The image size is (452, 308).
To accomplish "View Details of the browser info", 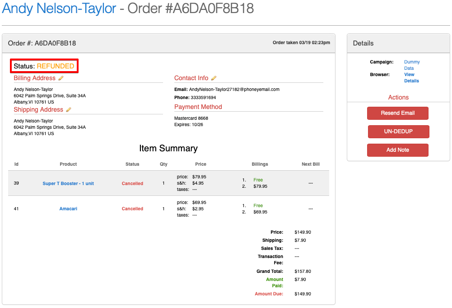I will (411, 77).
